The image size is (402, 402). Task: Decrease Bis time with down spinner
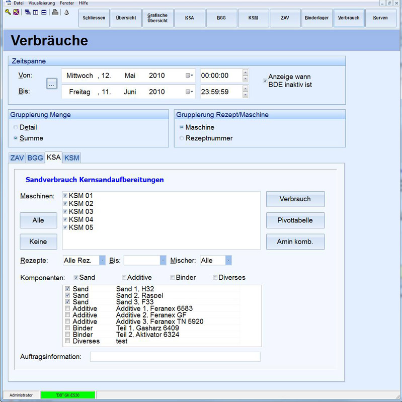246,95
